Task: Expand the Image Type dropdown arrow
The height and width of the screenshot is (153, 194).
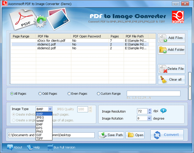Action: tap(50, 109)
